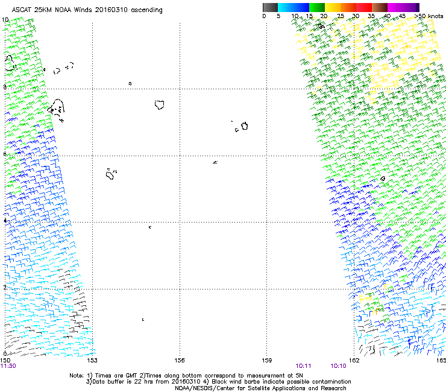This screenshot has height=392, width=446.
Task: Select the title 'ASCAT 25KM NOAA Winds 20160310 ascending'
Action: point(87,10)
